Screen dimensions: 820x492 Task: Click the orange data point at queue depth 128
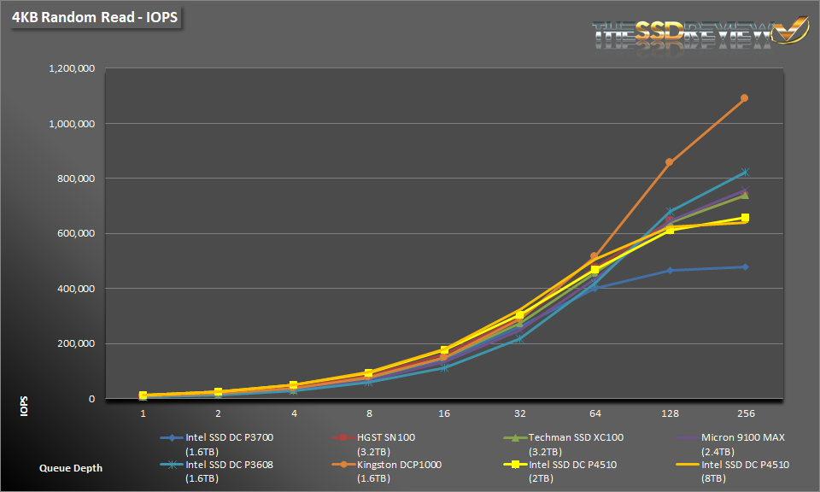click(x=670, y=162)
